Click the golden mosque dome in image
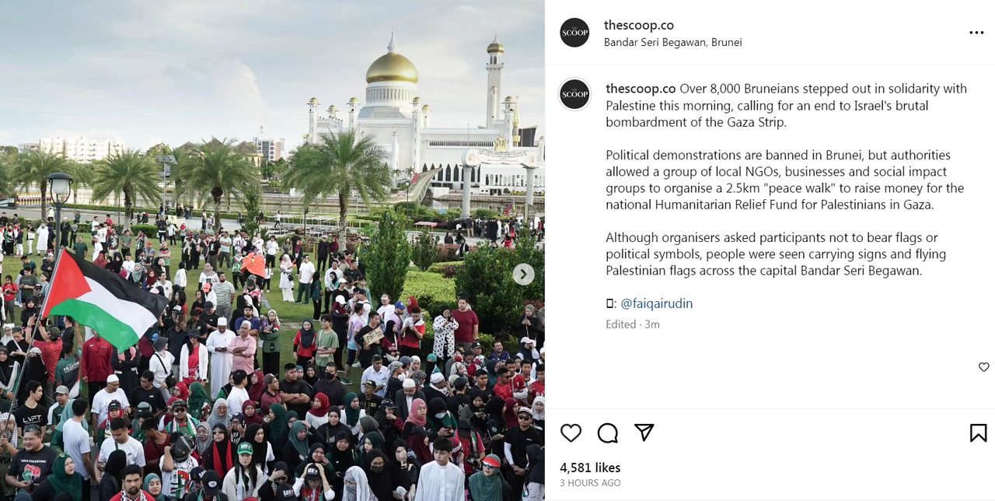This screenshot has height=501, width=995. pos(392,67)
